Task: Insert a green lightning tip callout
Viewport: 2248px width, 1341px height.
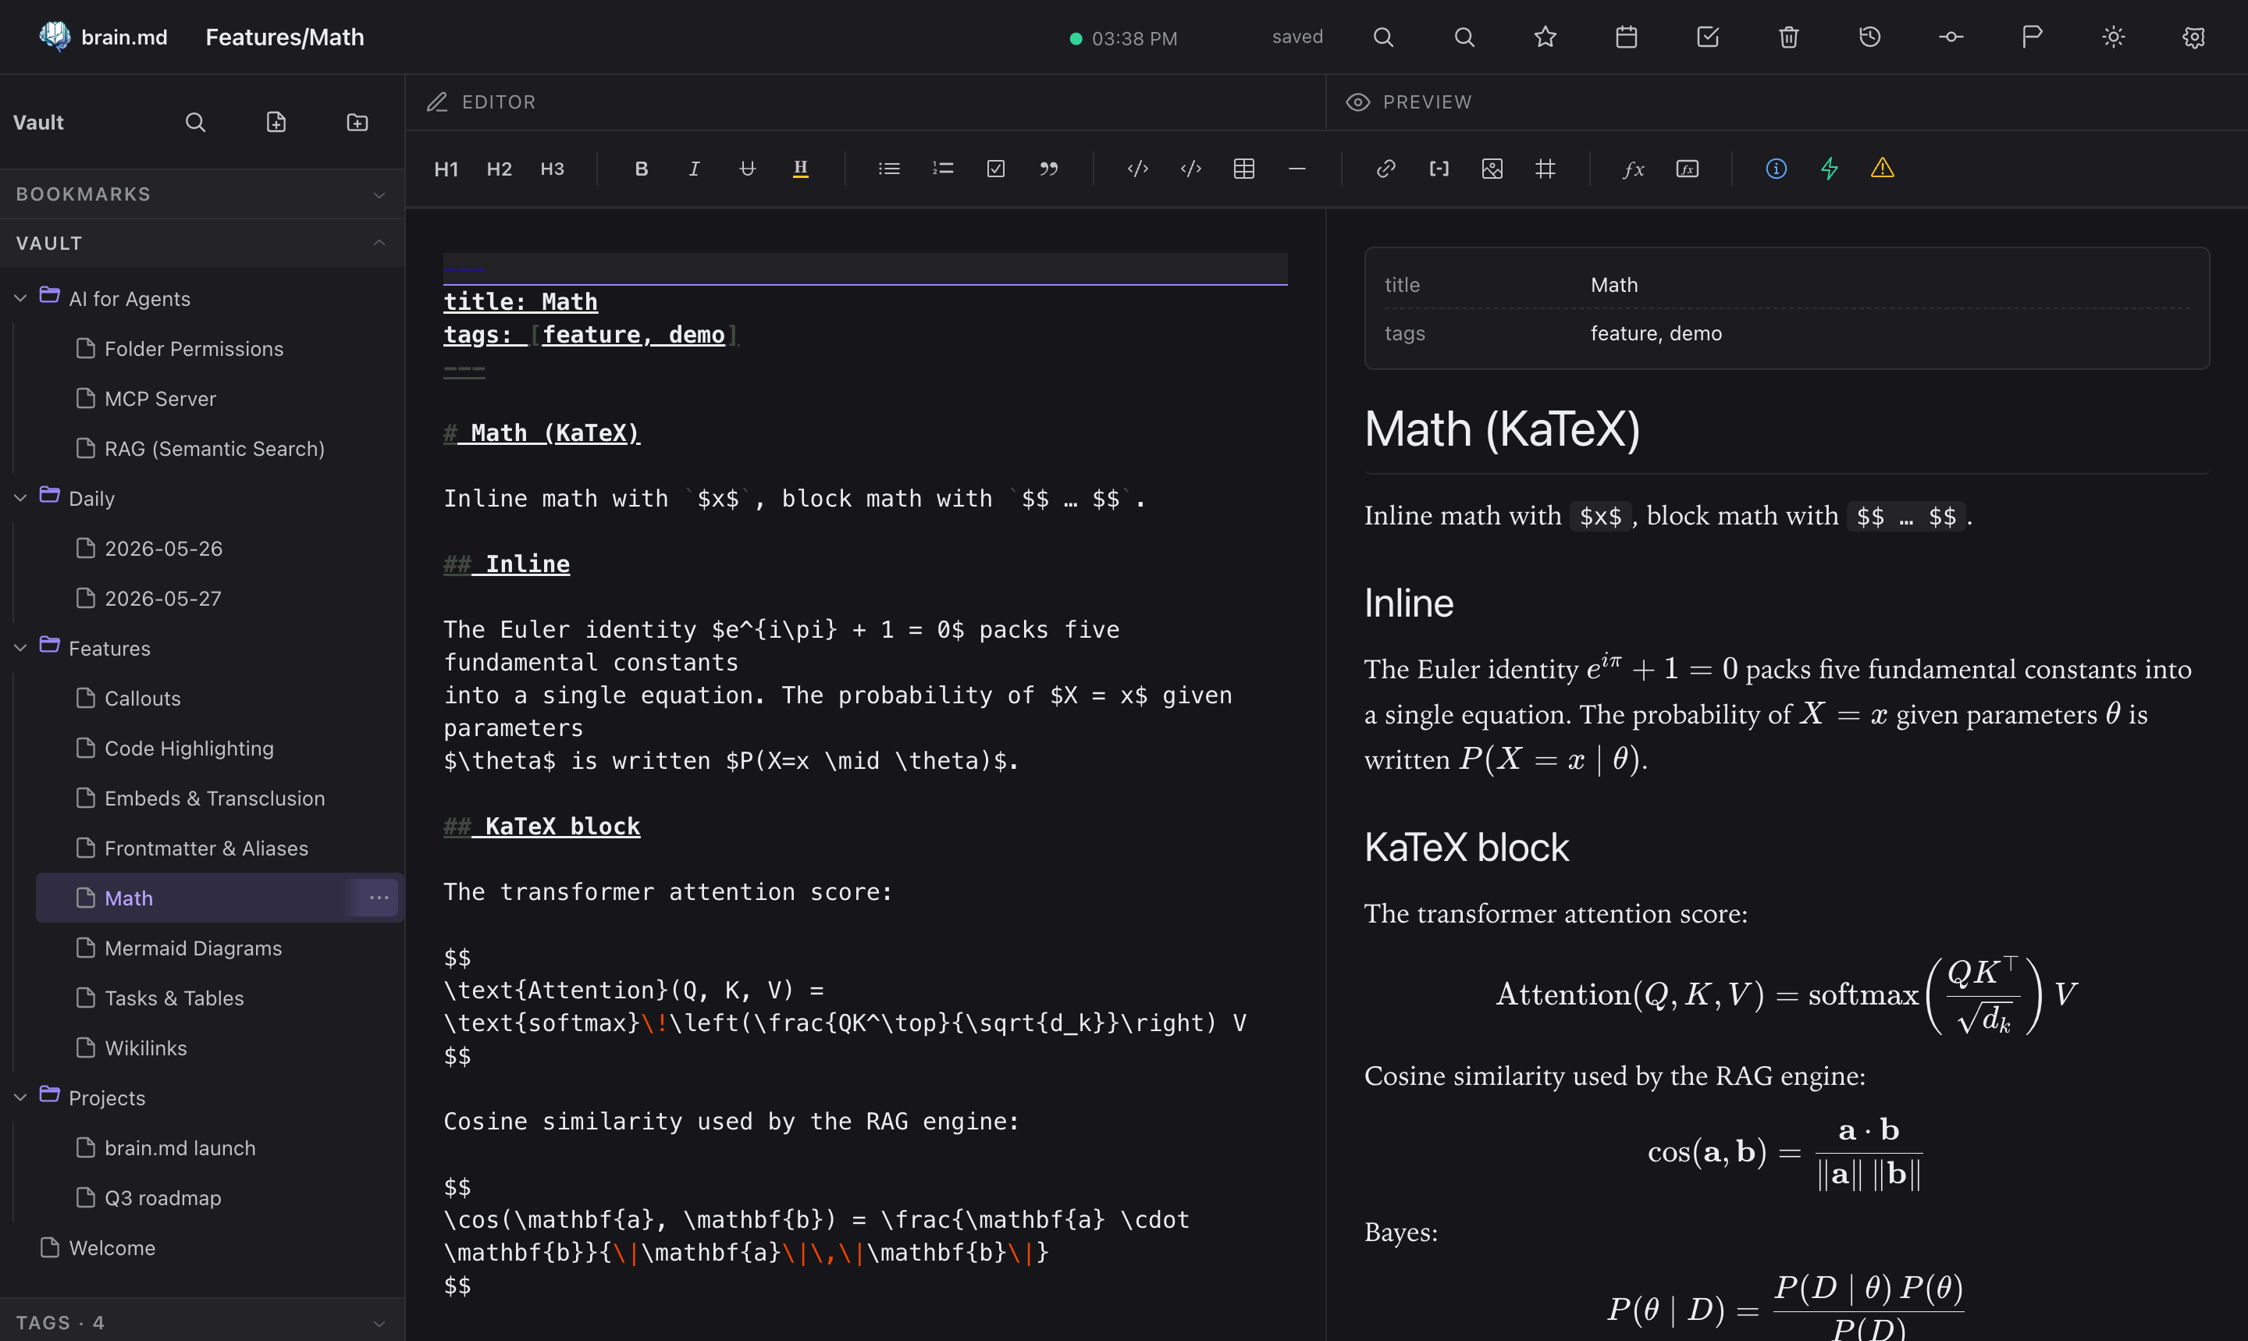Action: click(x=1830, y=169)
